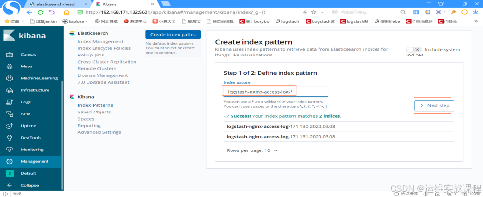Click the search magnifier in the browser search box
This screenshot has height=197, width=483.
pyautogui.click(x=403, y=12)
